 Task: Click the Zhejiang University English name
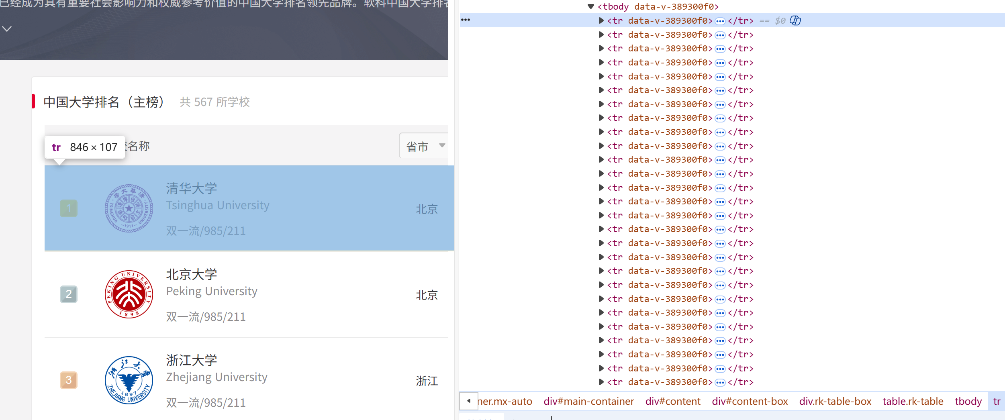click(217, 377)
